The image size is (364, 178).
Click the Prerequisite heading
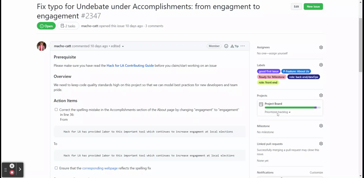click(x=65, y=57)
